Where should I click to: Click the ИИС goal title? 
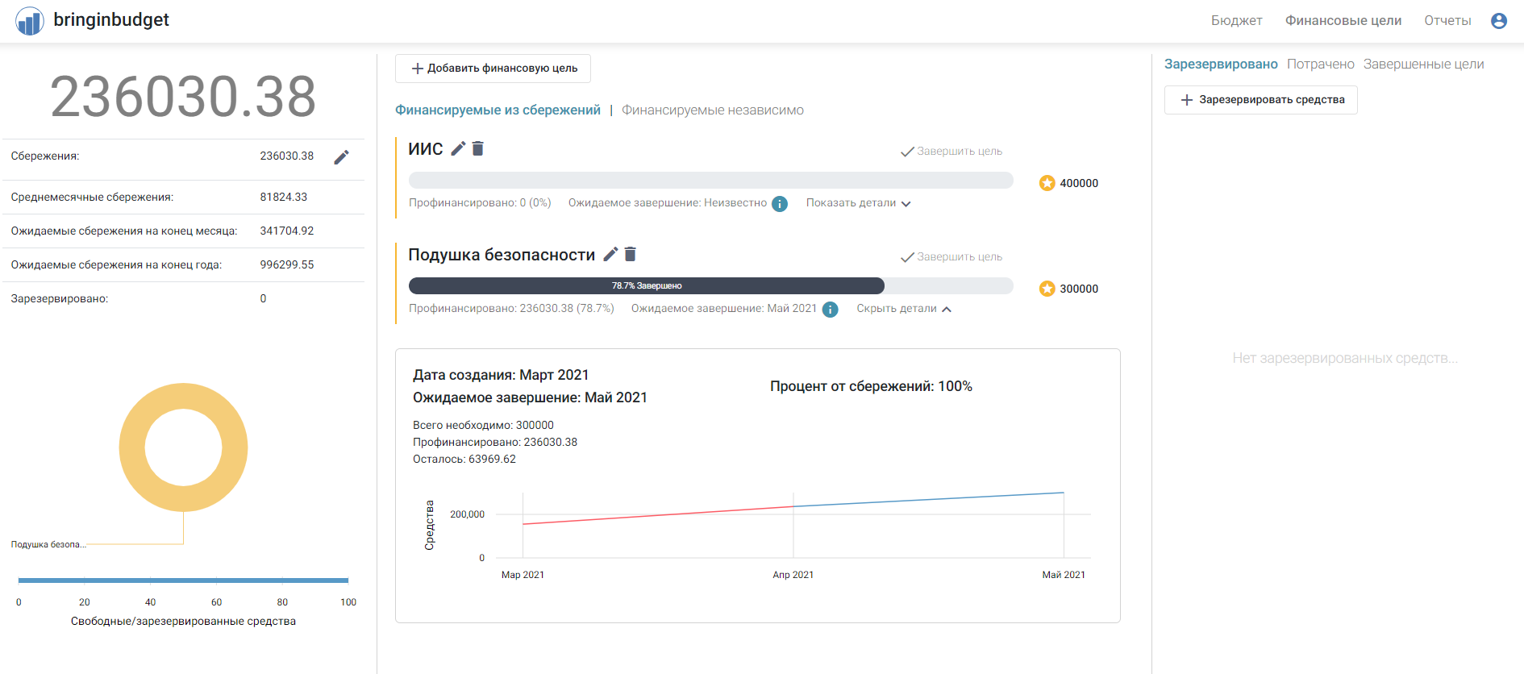(426, 149)
